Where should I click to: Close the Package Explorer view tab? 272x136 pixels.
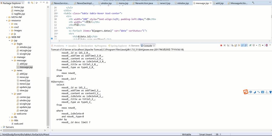(23, 3)
